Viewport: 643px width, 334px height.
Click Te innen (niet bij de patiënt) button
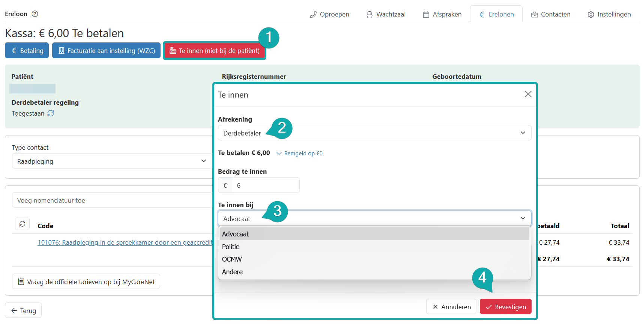tap(215, 50)
